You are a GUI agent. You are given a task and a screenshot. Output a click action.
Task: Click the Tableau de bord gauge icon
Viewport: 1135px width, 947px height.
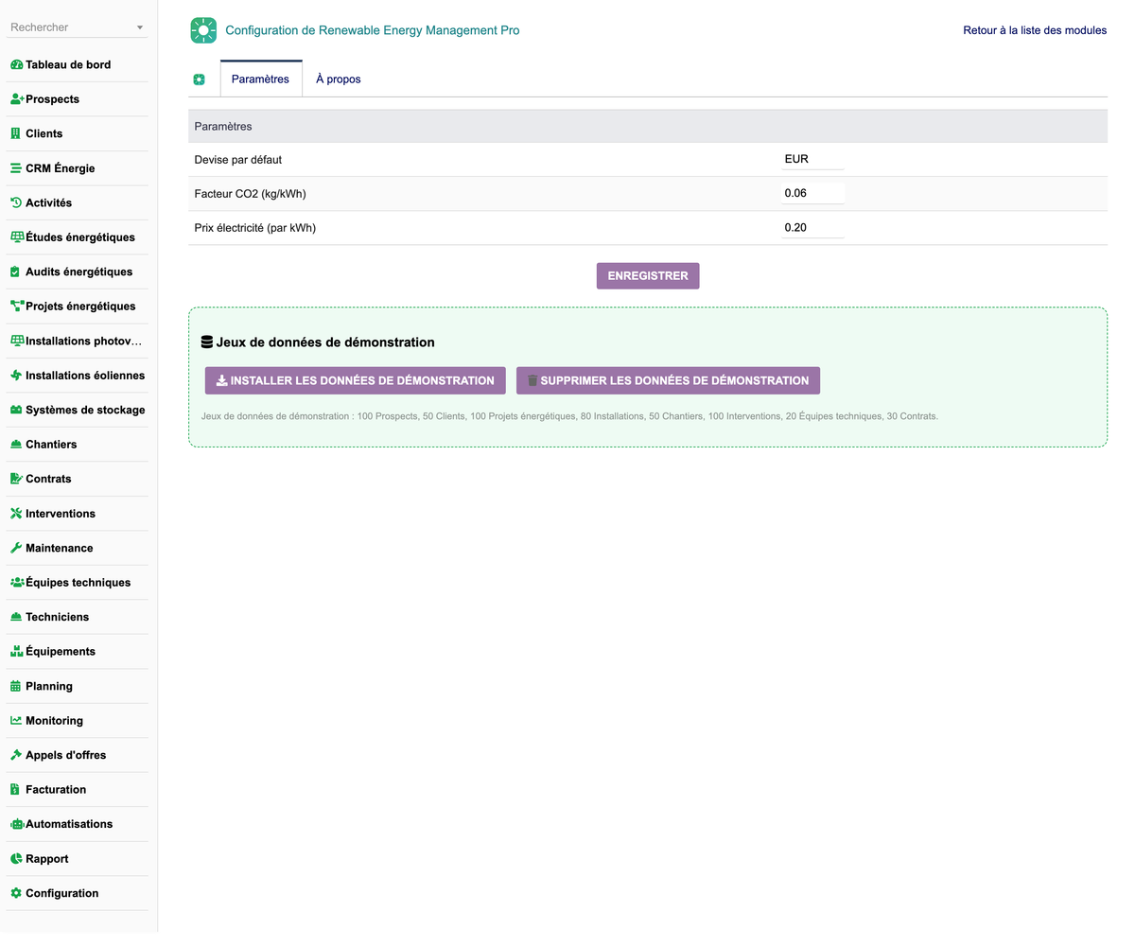[x=16, y=65]
